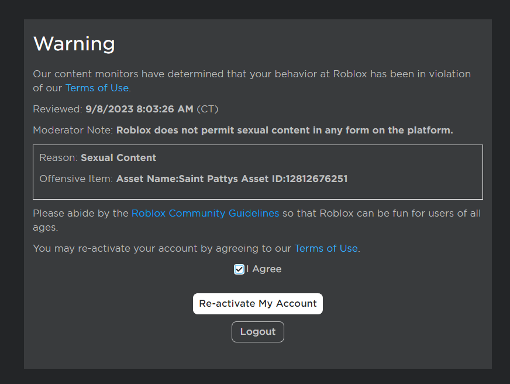This screenshot has width=510, height=384.
Task: Click the I Agree label text
Action: click(x=264, y=269)
